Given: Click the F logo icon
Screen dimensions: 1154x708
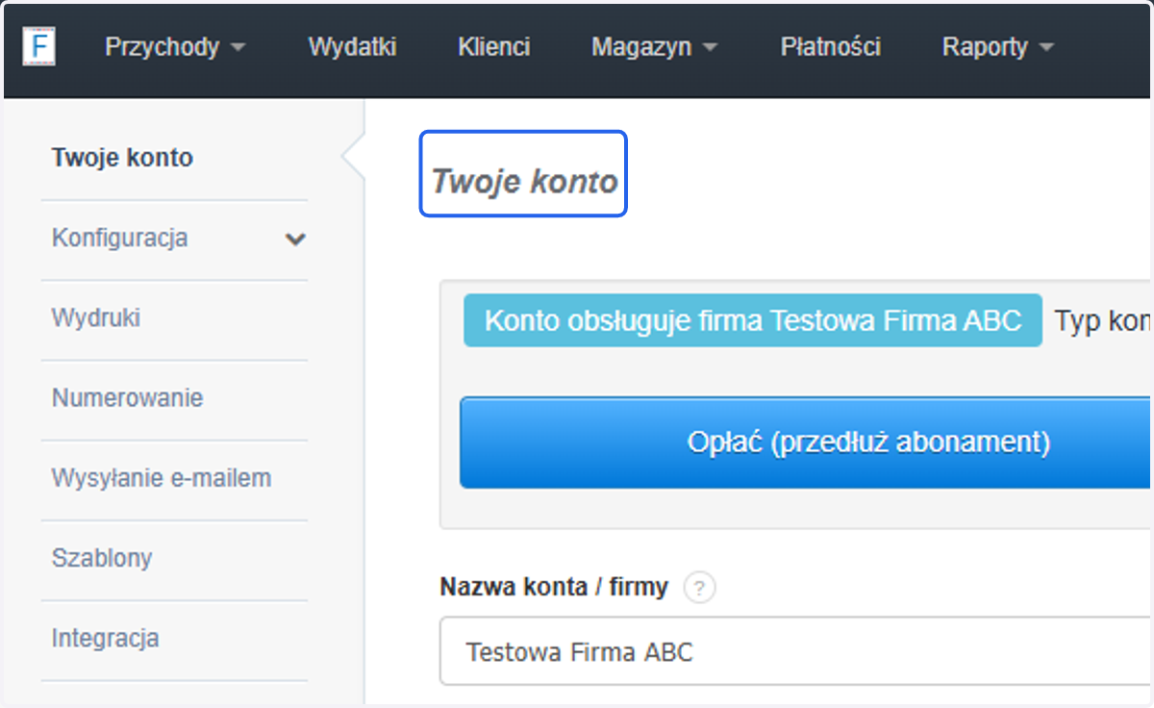Looking at the screenshot, I should point(38,47).
